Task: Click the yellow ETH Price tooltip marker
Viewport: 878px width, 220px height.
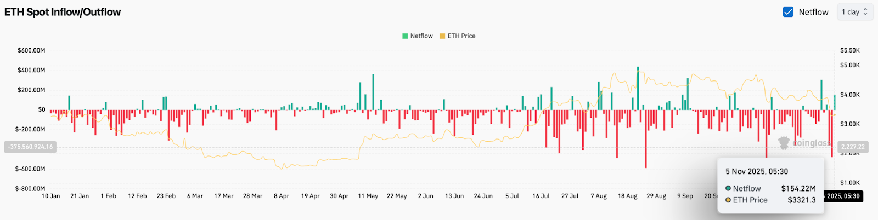Action: tap(728, 200)
